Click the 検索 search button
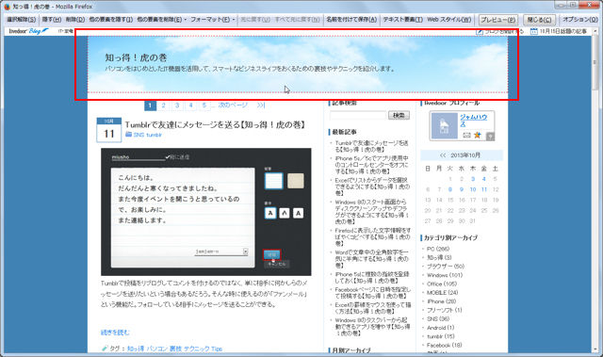 pyautogui.click(x=399, y=115)
